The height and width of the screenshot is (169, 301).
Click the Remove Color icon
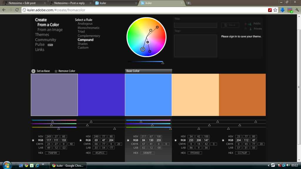pos(56,71)
